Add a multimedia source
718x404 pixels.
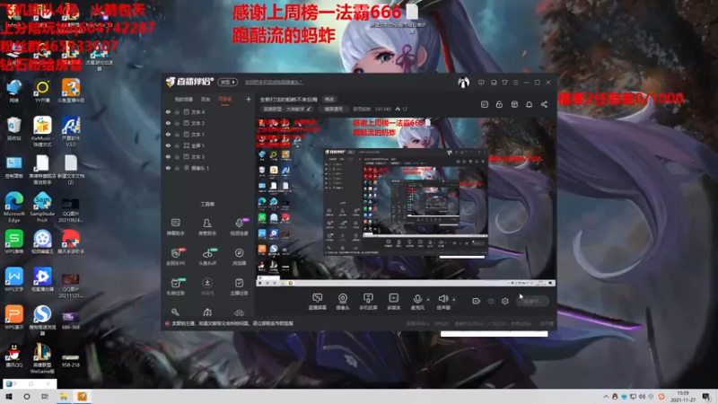click(394, 302)
